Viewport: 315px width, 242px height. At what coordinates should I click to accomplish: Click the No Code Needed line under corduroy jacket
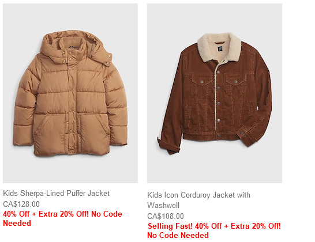tap(178, 235)
